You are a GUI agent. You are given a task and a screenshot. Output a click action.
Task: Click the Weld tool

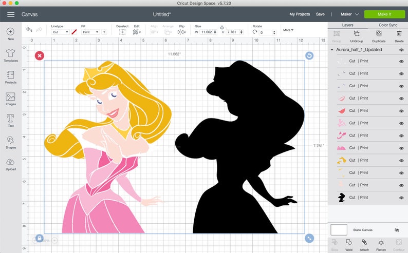tap(349, 245)
